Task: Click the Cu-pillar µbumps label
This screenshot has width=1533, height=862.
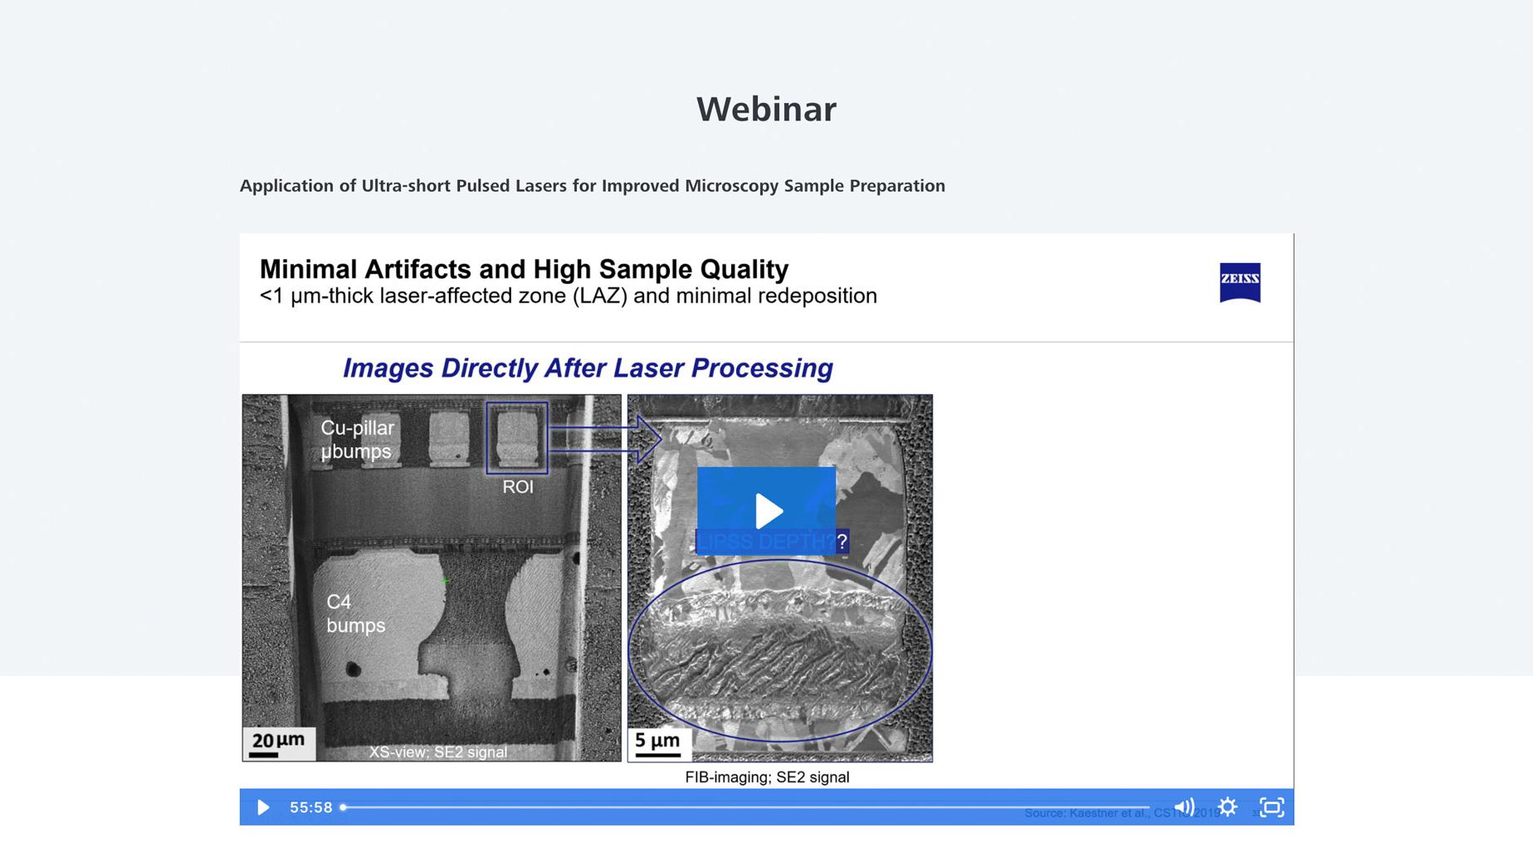Action: 359,441
